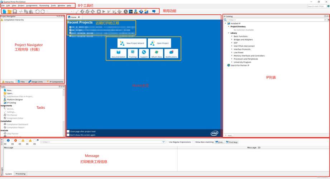Open IP Catalog from Tasks pane
Screen dimensions: 330x179
[x=10, y=103]
